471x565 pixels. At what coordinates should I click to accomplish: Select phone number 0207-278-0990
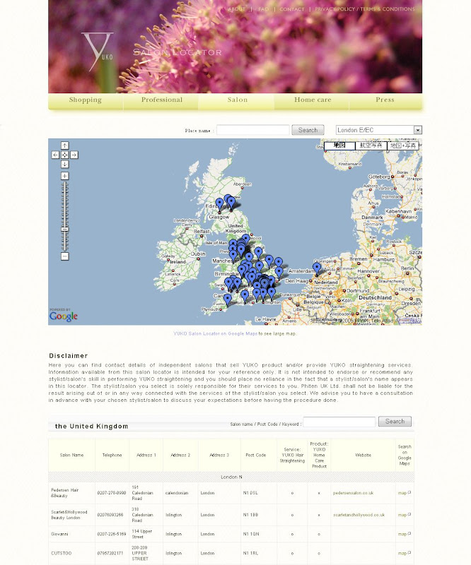coord(112,493)
